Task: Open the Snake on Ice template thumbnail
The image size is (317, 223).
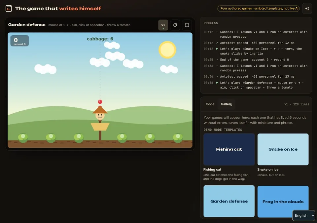Action: pyautogui.click(x=283, y=149)
